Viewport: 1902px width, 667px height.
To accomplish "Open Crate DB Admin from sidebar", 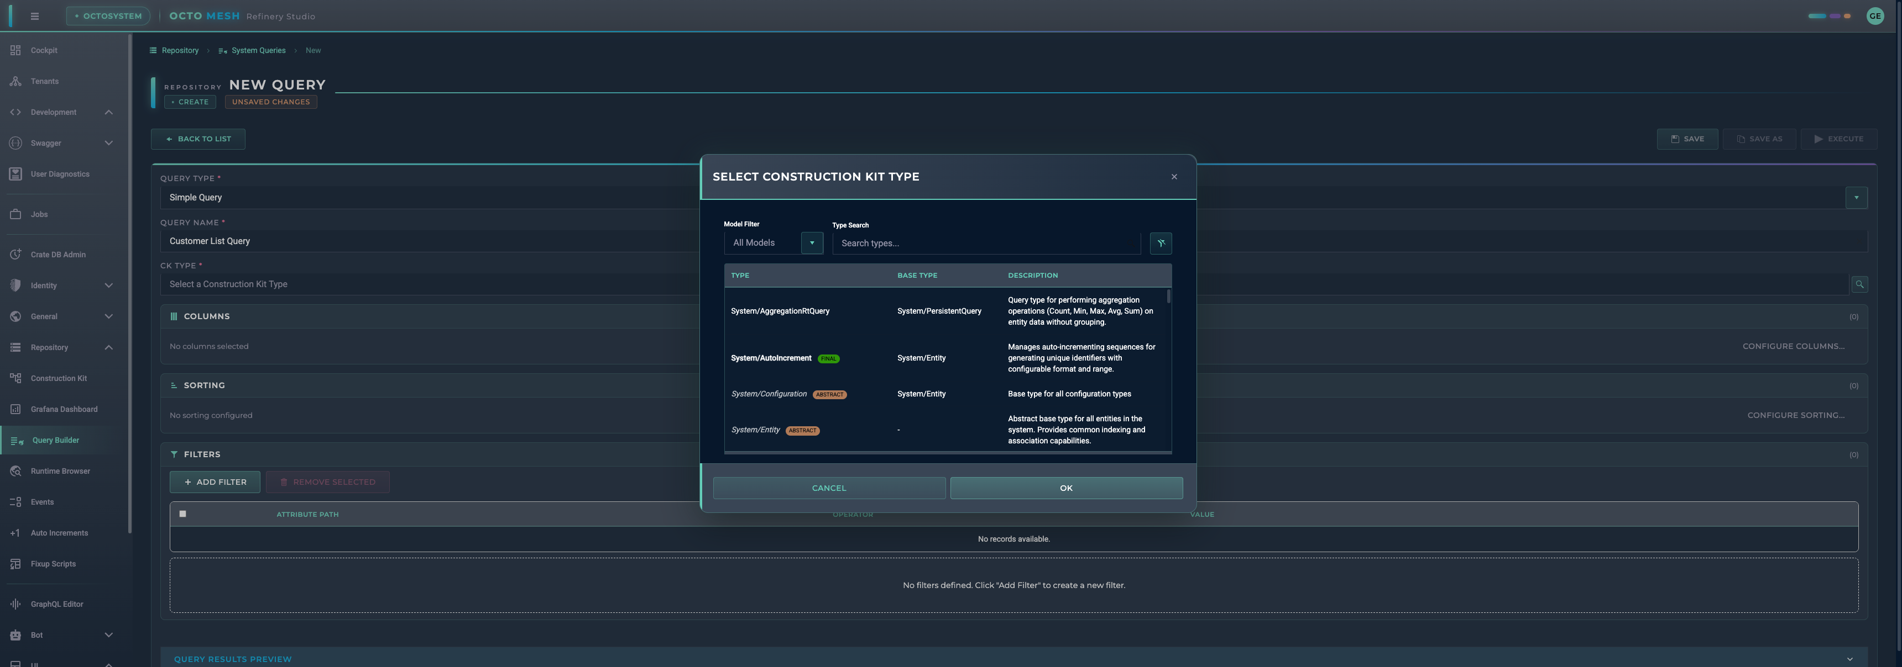I will (58, 255).
